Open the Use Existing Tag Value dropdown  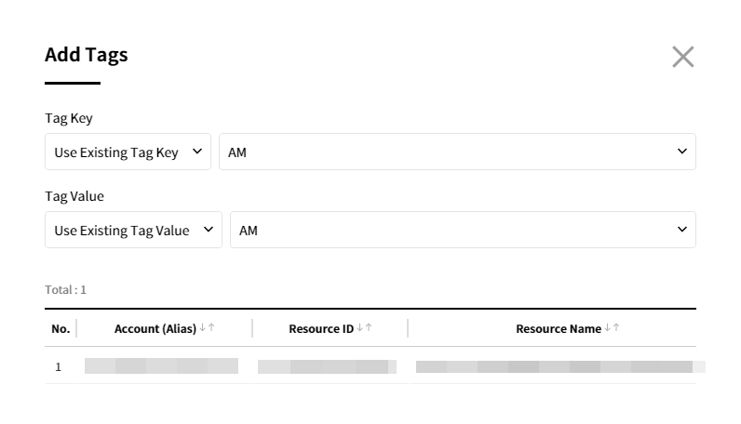(x=133, y=231)
